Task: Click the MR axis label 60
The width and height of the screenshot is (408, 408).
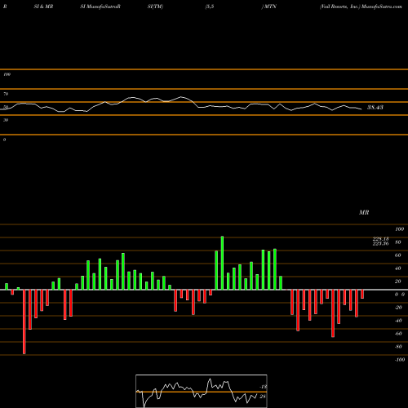Action: click(x=397, y=255)
